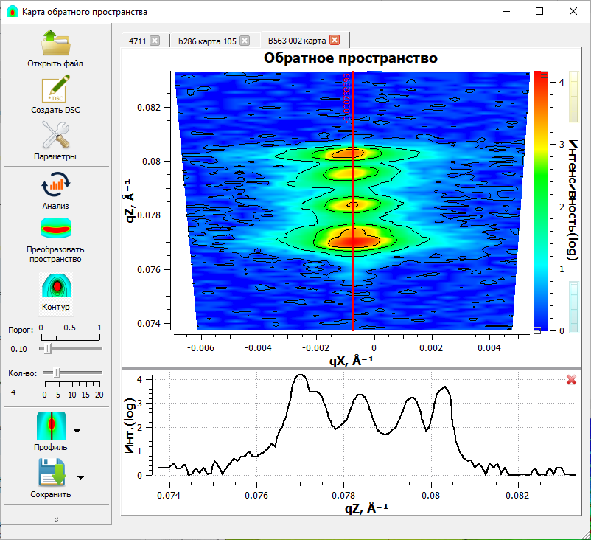Click the Profile icon

click(51, 426)
